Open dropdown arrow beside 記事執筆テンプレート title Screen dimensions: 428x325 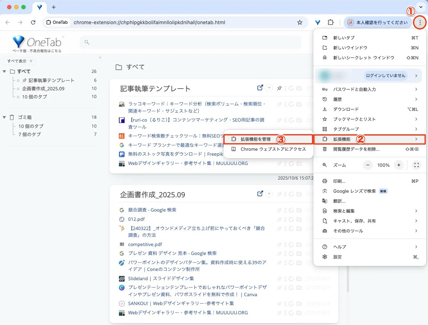pyautogui.click(x=269, y=88)
